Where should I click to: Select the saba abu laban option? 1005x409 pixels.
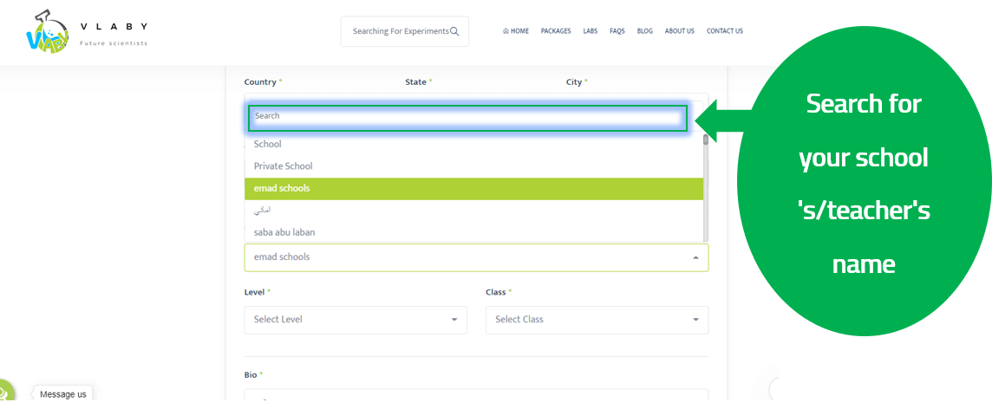tap(284, 232)
